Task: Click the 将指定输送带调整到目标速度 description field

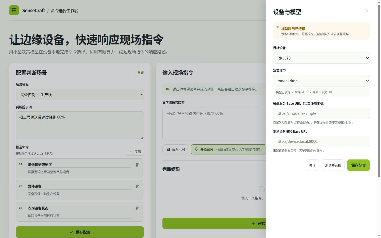Action: 80,172
